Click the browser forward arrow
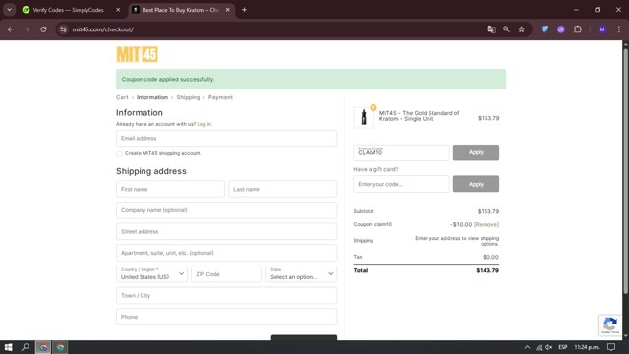Screen dimensions: 629x354 (27, 29)
